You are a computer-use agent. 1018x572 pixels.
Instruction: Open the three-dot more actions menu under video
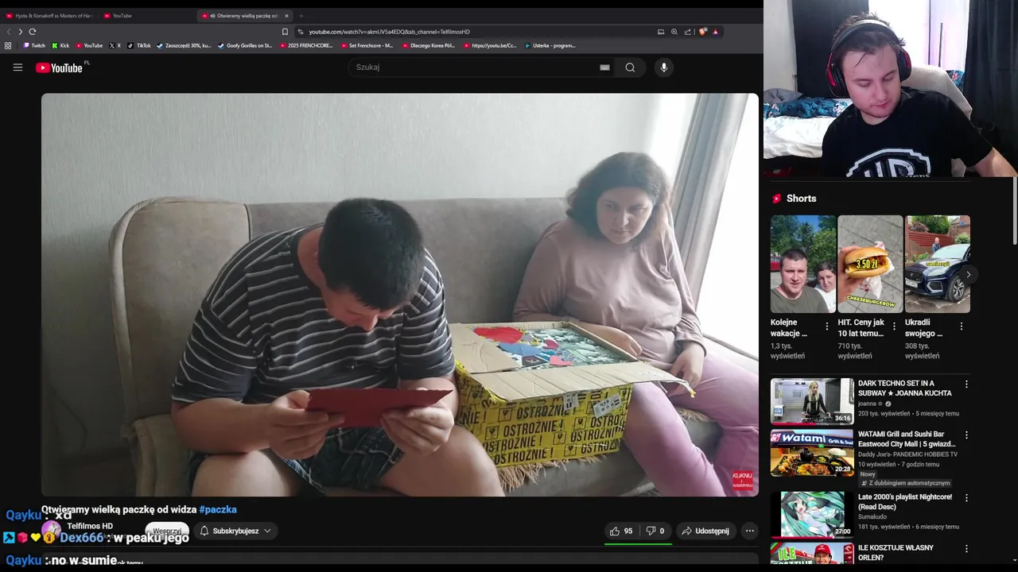pos(749,531)
